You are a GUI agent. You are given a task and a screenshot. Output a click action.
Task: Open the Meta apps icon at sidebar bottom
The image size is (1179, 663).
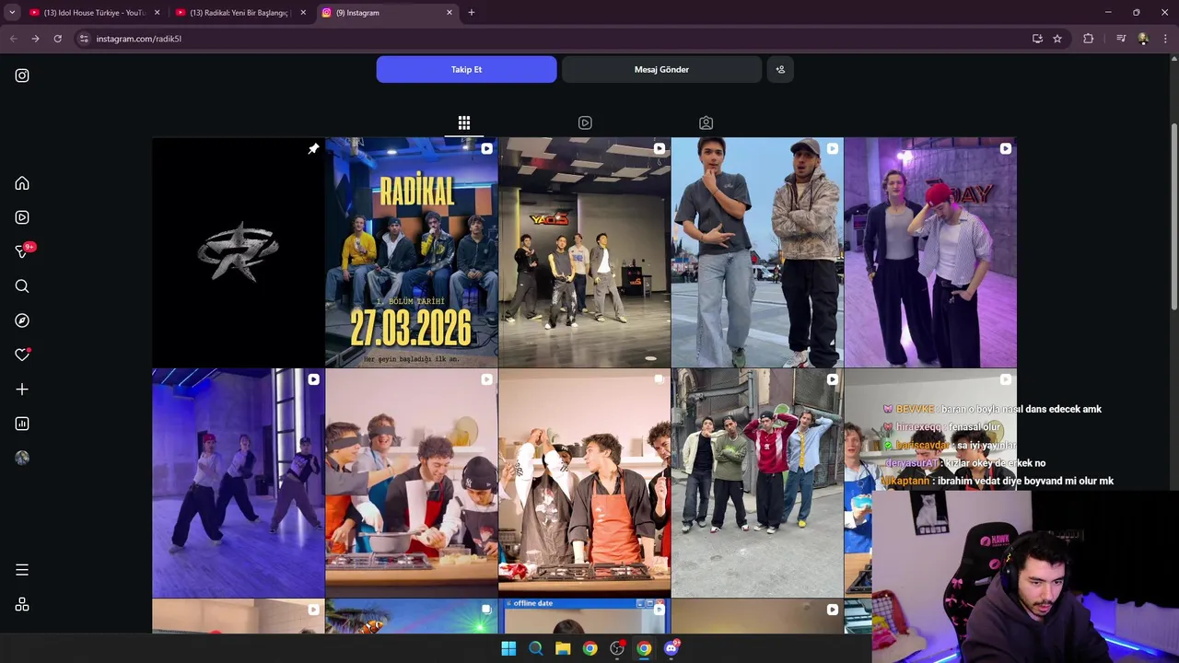click(22, 605)
